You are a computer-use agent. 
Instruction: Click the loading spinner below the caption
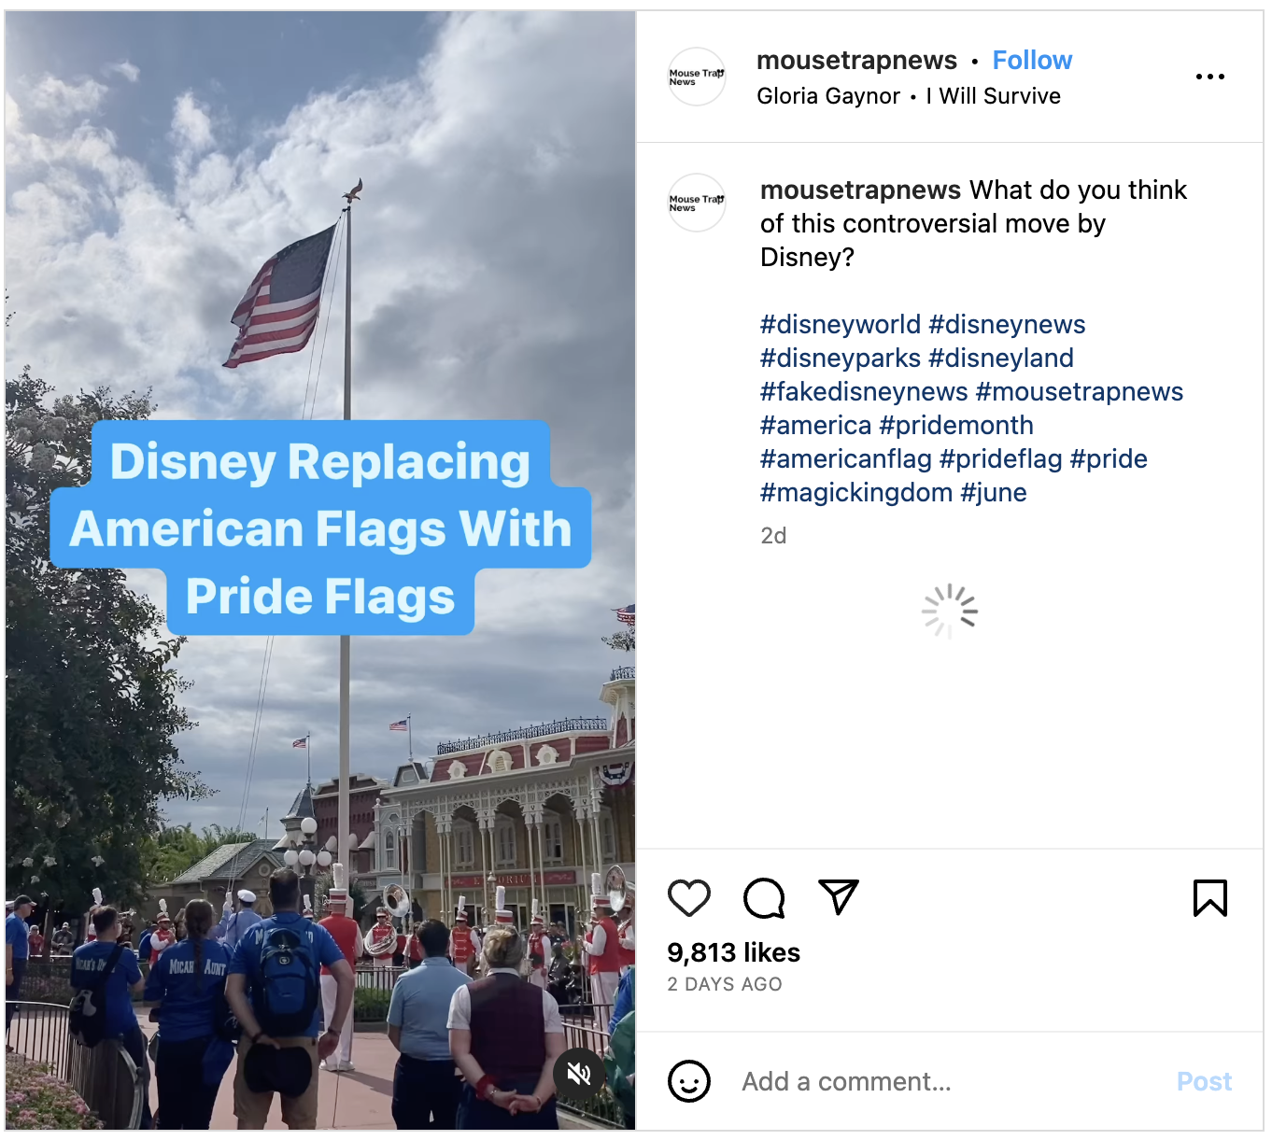(950, 609)
